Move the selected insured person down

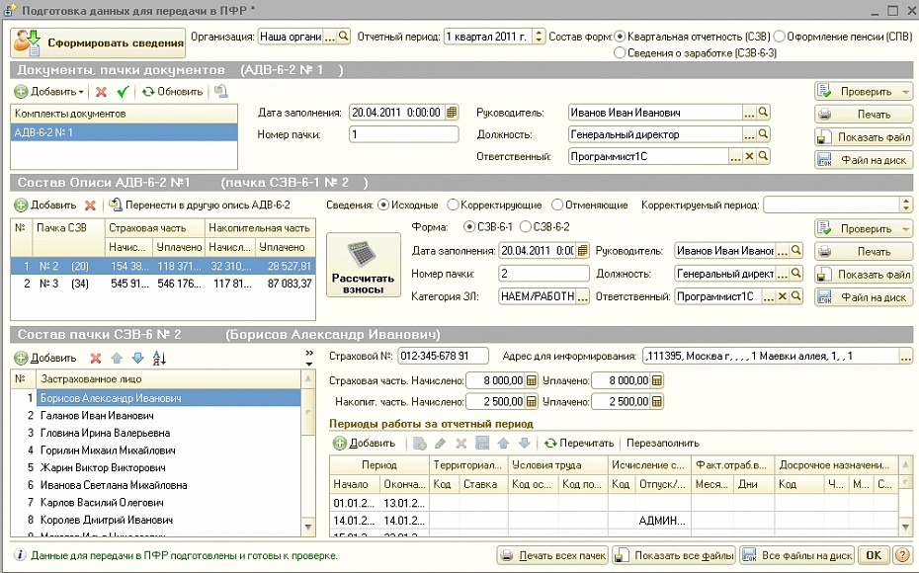pos(137,358)
